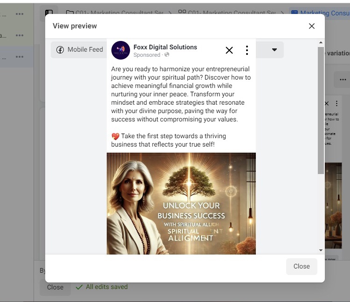
Task: Click the Foxx Digital Solutions page name
Action: coord(165,47)
